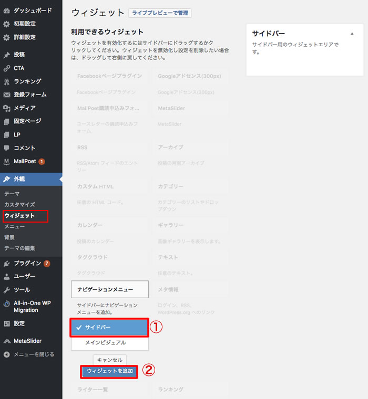Click the media icon beside メディア

7,108
